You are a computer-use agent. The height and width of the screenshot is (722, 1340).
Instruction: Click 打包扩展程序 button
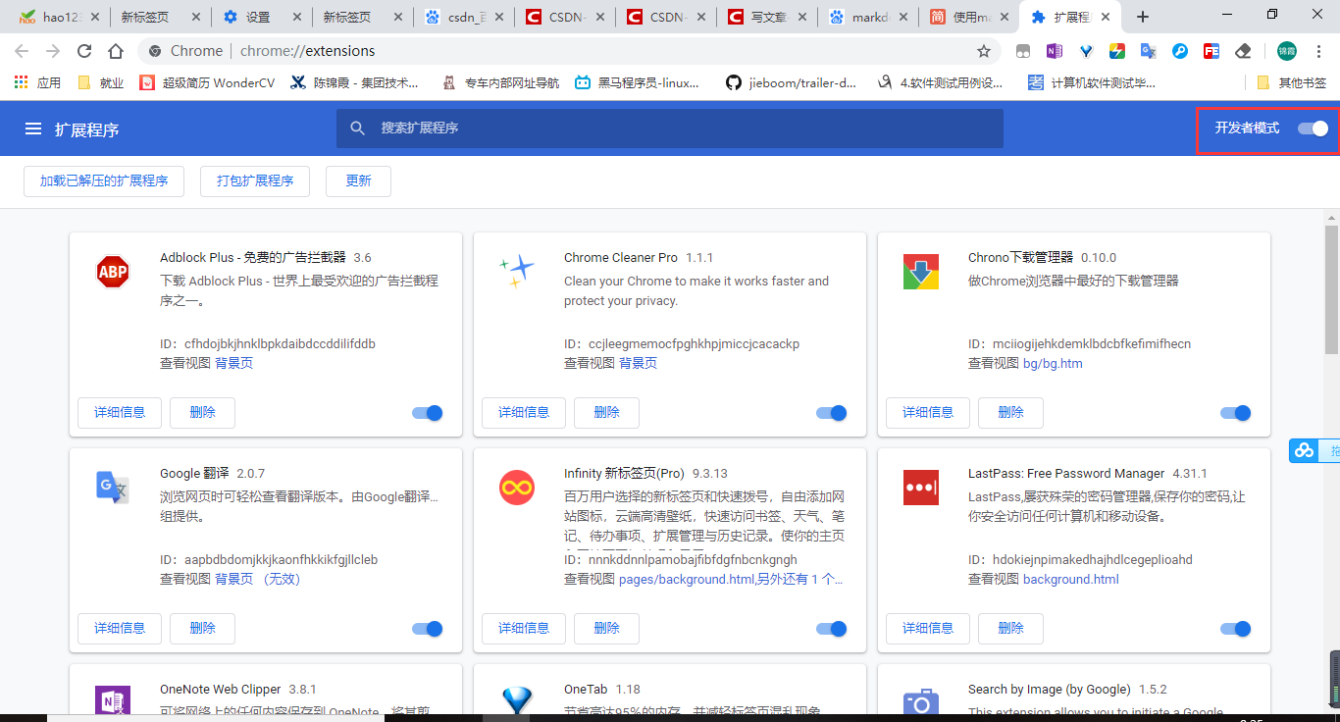click(255, 181)
